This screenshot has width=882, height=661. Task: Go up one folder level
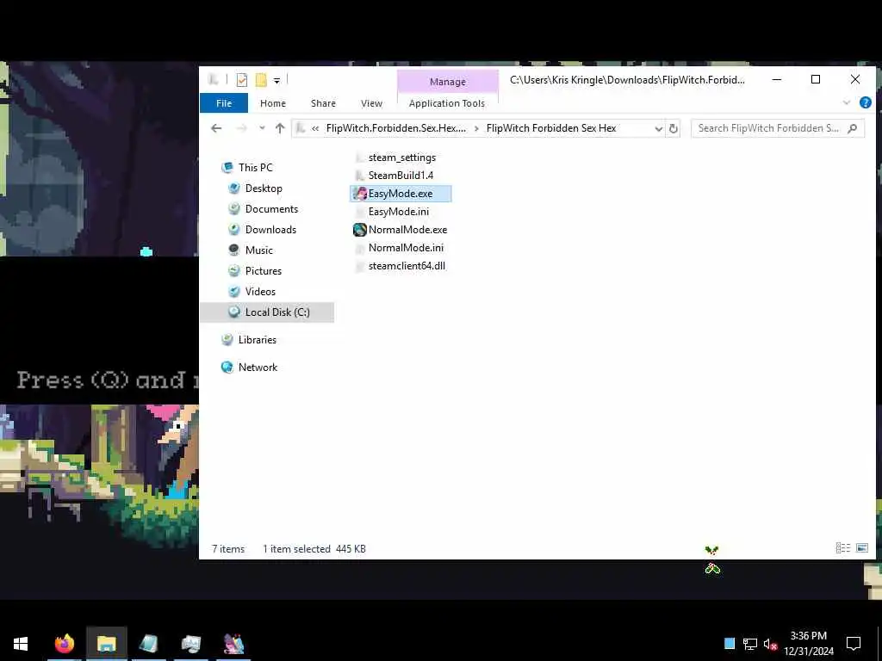(280, 128)
